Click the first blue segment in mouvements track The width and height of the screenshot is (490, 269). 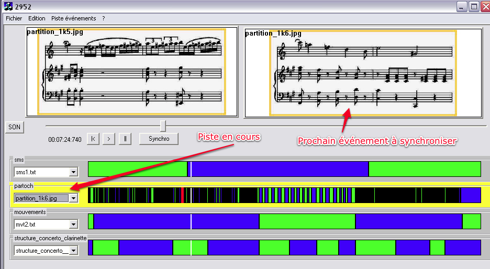[x=176, y=221]
